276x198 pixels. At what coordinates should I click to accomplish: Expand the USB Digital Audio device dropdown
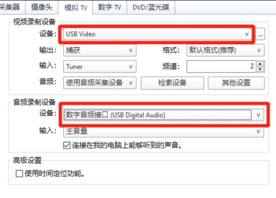(164, 115)
